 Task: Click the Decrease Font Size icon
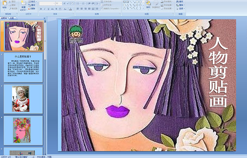tap(68, 3)
